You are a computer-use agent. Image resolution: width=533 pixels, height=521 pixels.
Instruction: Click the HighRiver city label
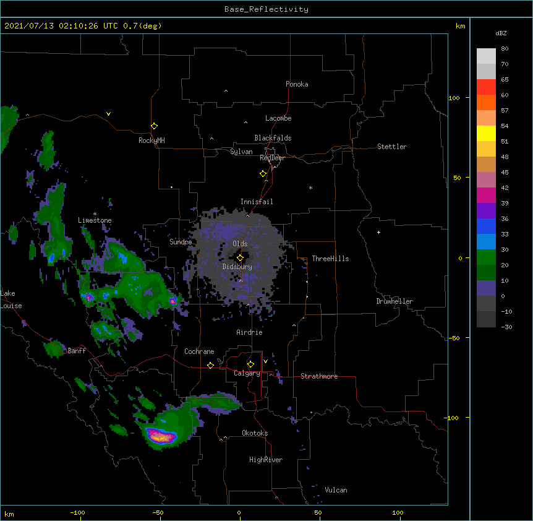point(266,460)
